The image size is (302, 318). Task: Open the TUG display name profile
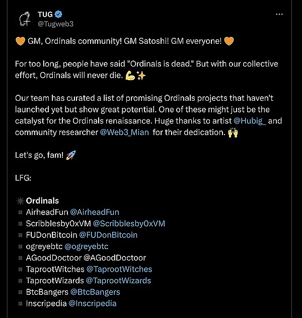pyautogui.click(x=45, y=15)
